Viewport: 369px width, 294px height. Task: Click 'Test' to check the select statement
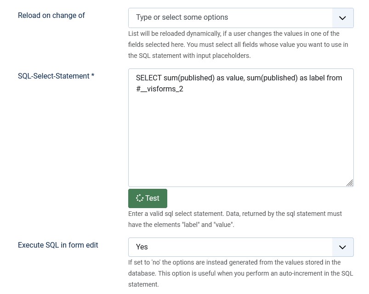(x=152, y=198)
